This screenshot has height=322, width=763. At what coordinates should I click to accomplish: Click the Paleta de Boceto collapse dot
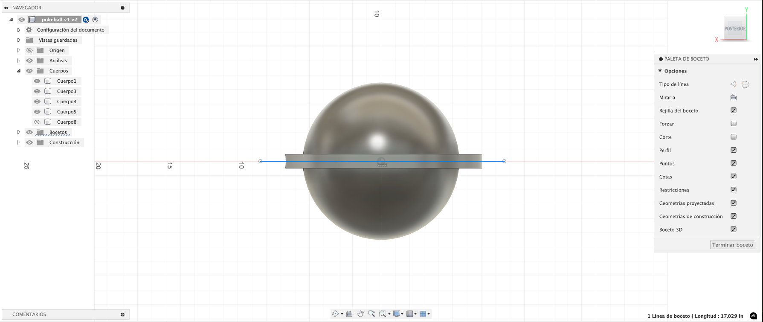click(661, 59)
